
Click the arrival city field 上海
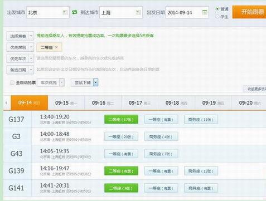121,12
